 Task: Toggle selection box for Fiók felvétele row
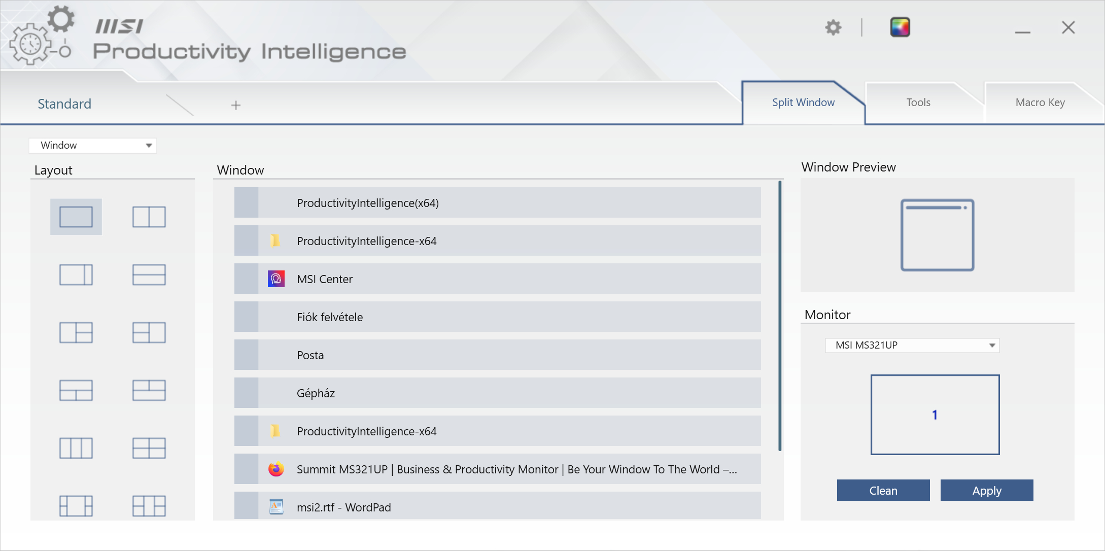tap(246, 317)
